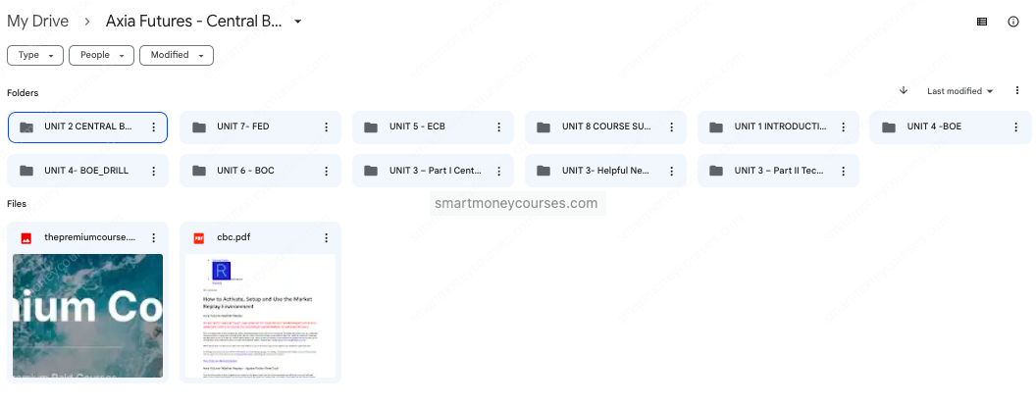
Task: Click the shared folder icon of UNIT 2 CENTRAL
Action: pyautogui.click(x=27, y=127)
